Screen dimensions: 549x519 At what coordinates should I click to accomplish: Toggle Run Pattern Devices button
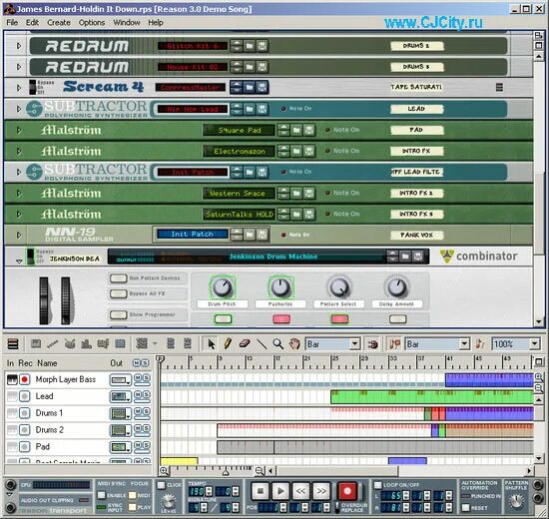pos(119,278)
